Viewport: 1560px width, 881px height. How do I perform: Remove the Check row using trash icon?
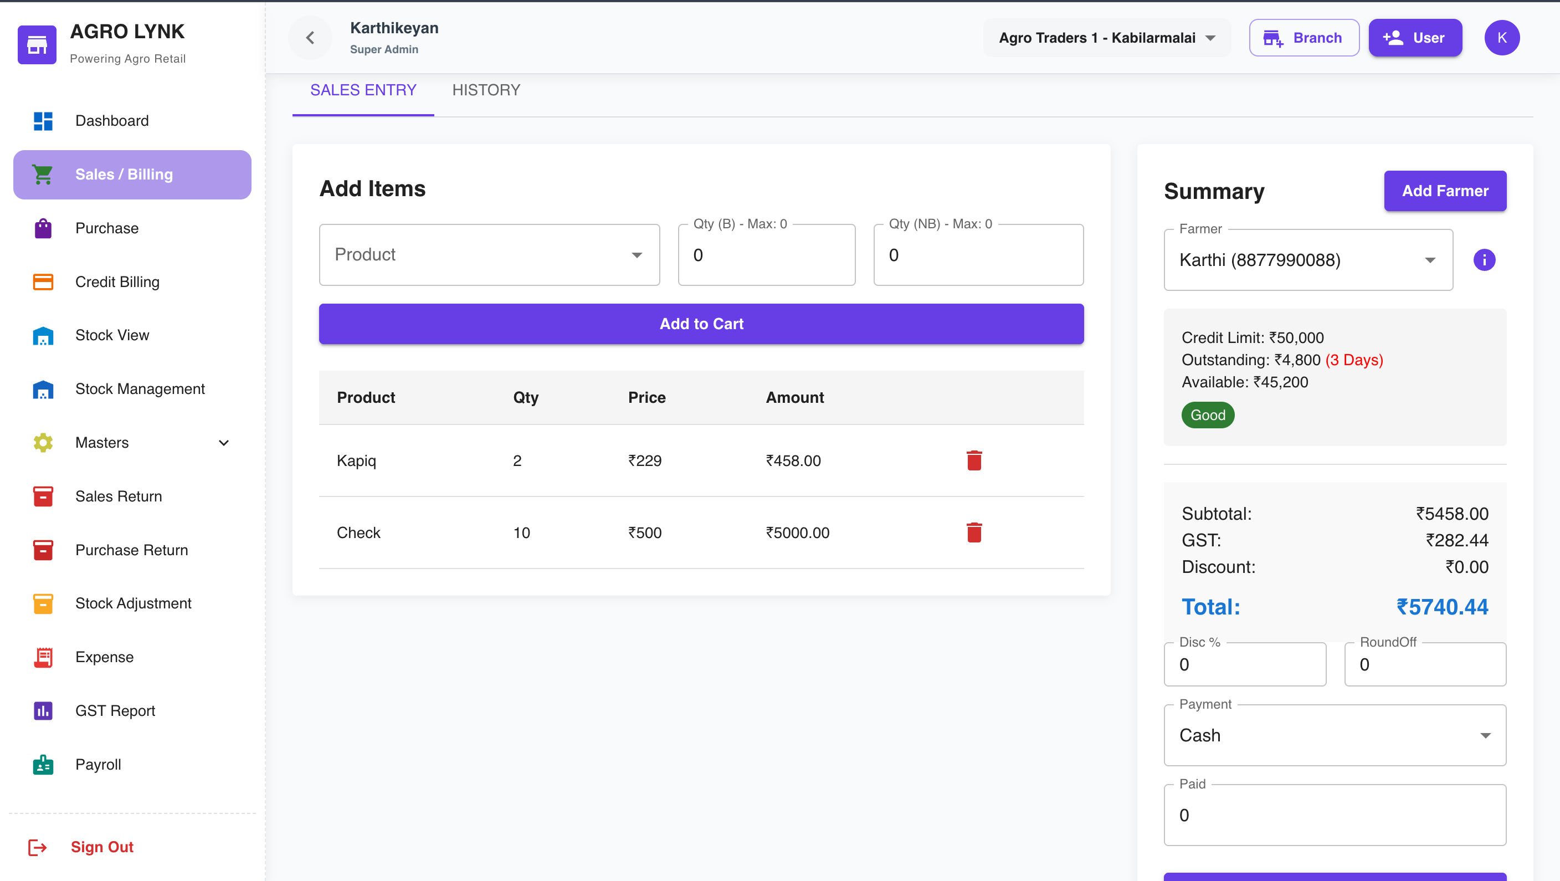[x=974, y=532]
